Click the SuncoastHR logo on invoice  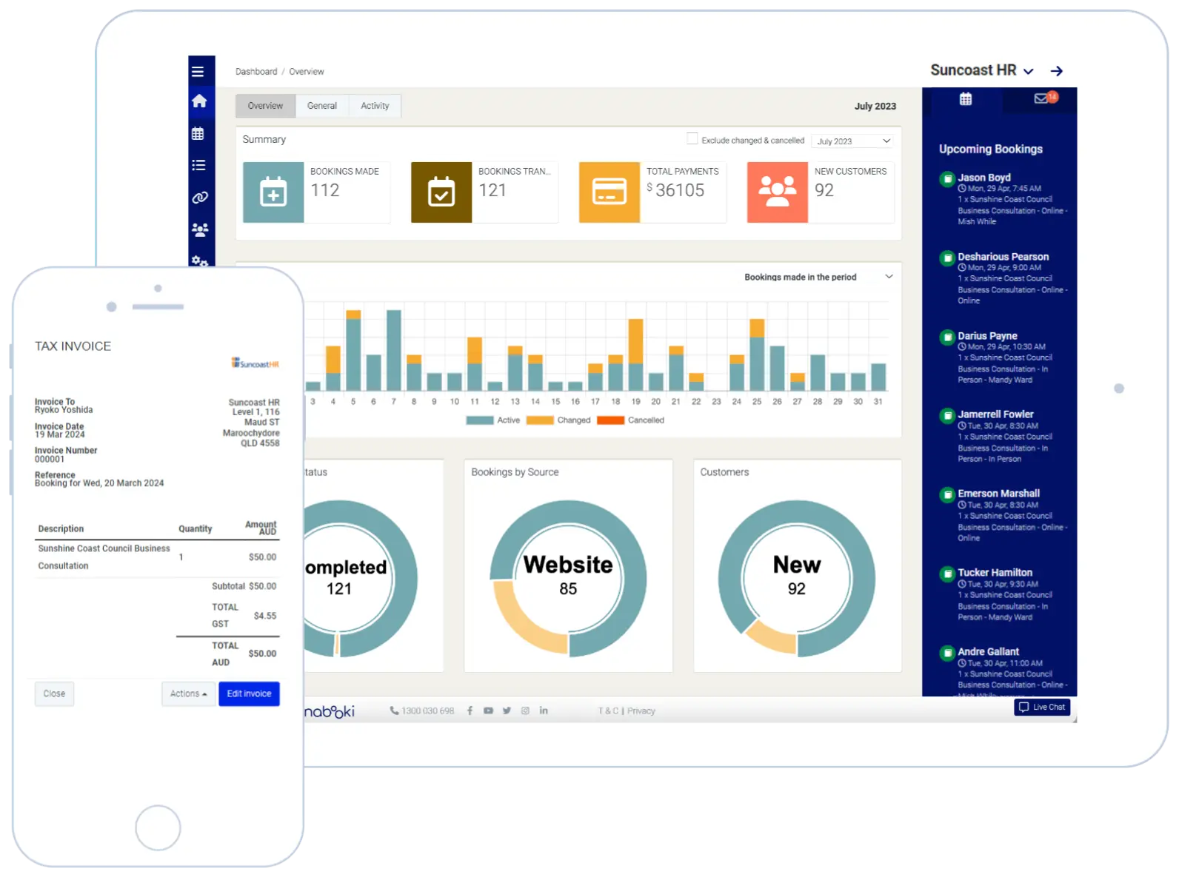[x=255, y=363]
